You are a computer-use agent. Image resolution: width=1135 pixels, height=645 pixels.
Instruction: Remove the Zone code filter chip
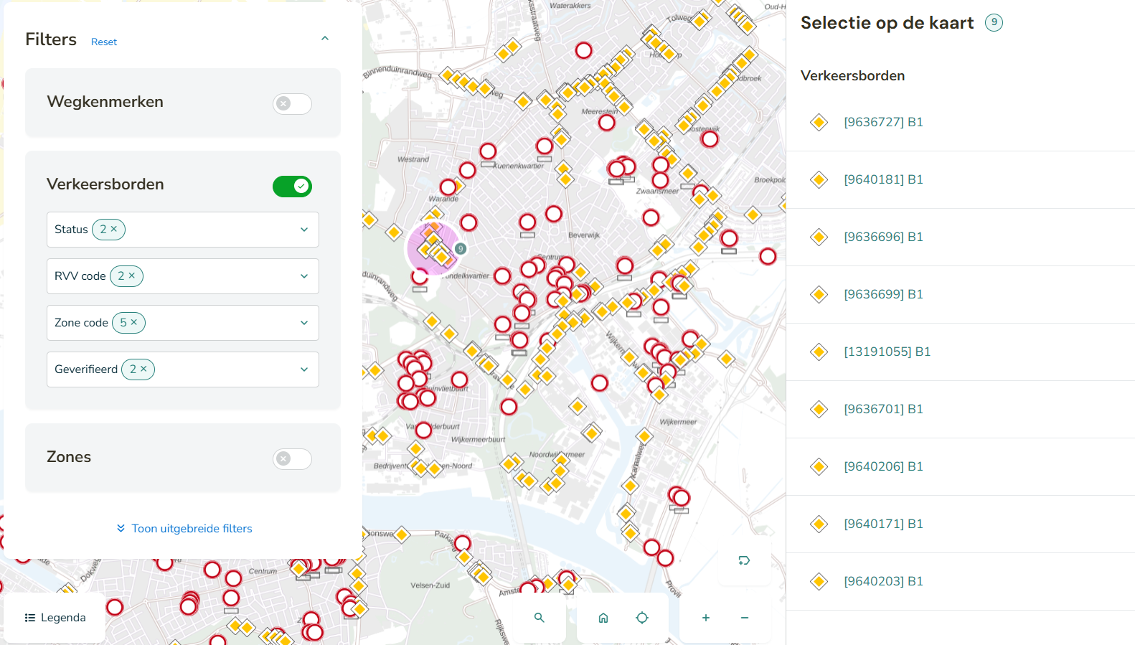(x=134, y=323)
